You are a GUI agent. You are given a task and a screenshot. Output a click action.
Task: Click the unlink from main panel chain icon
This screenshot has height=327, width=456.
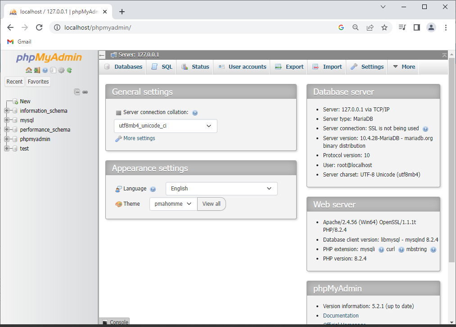point(85,92)
